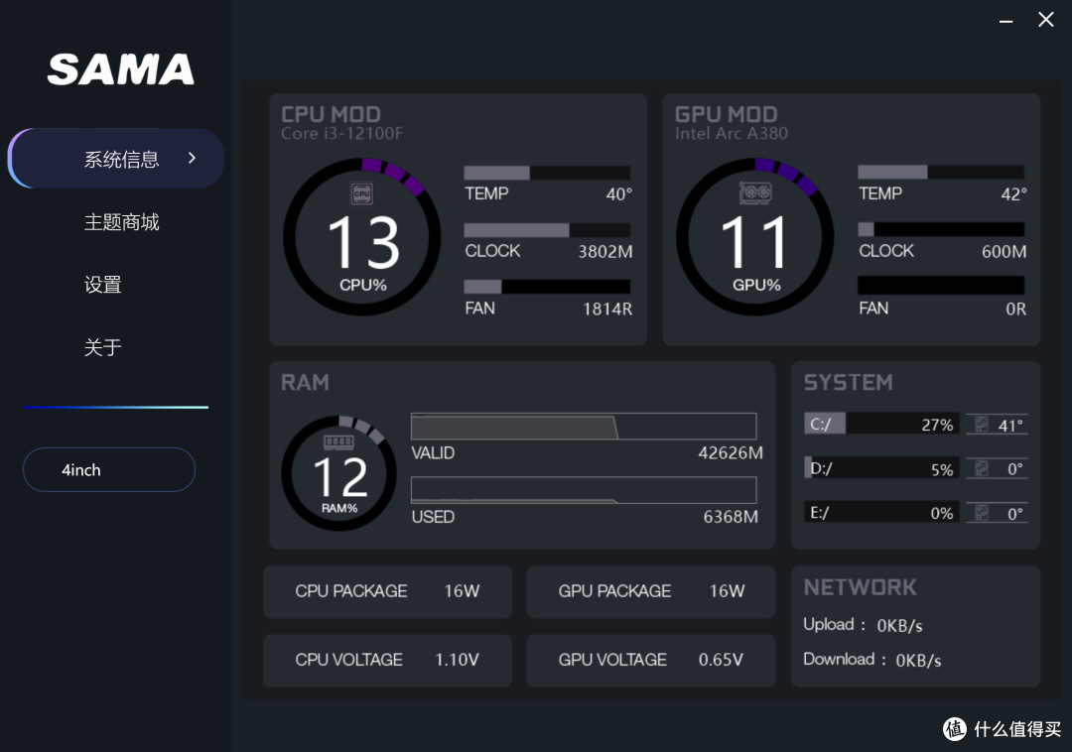Click the CPU clock value 3802M
Screen dimensions: 1072x752
pos(605,251)
